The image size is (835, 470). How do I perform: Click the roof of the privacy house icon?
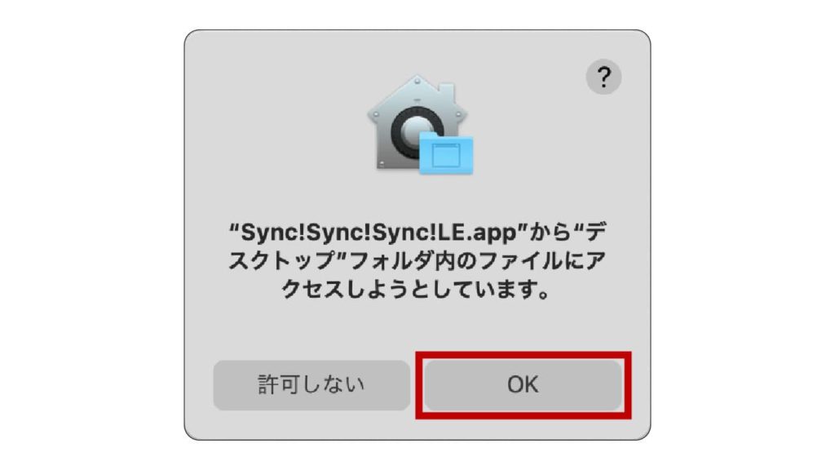[x=417, y=91]
